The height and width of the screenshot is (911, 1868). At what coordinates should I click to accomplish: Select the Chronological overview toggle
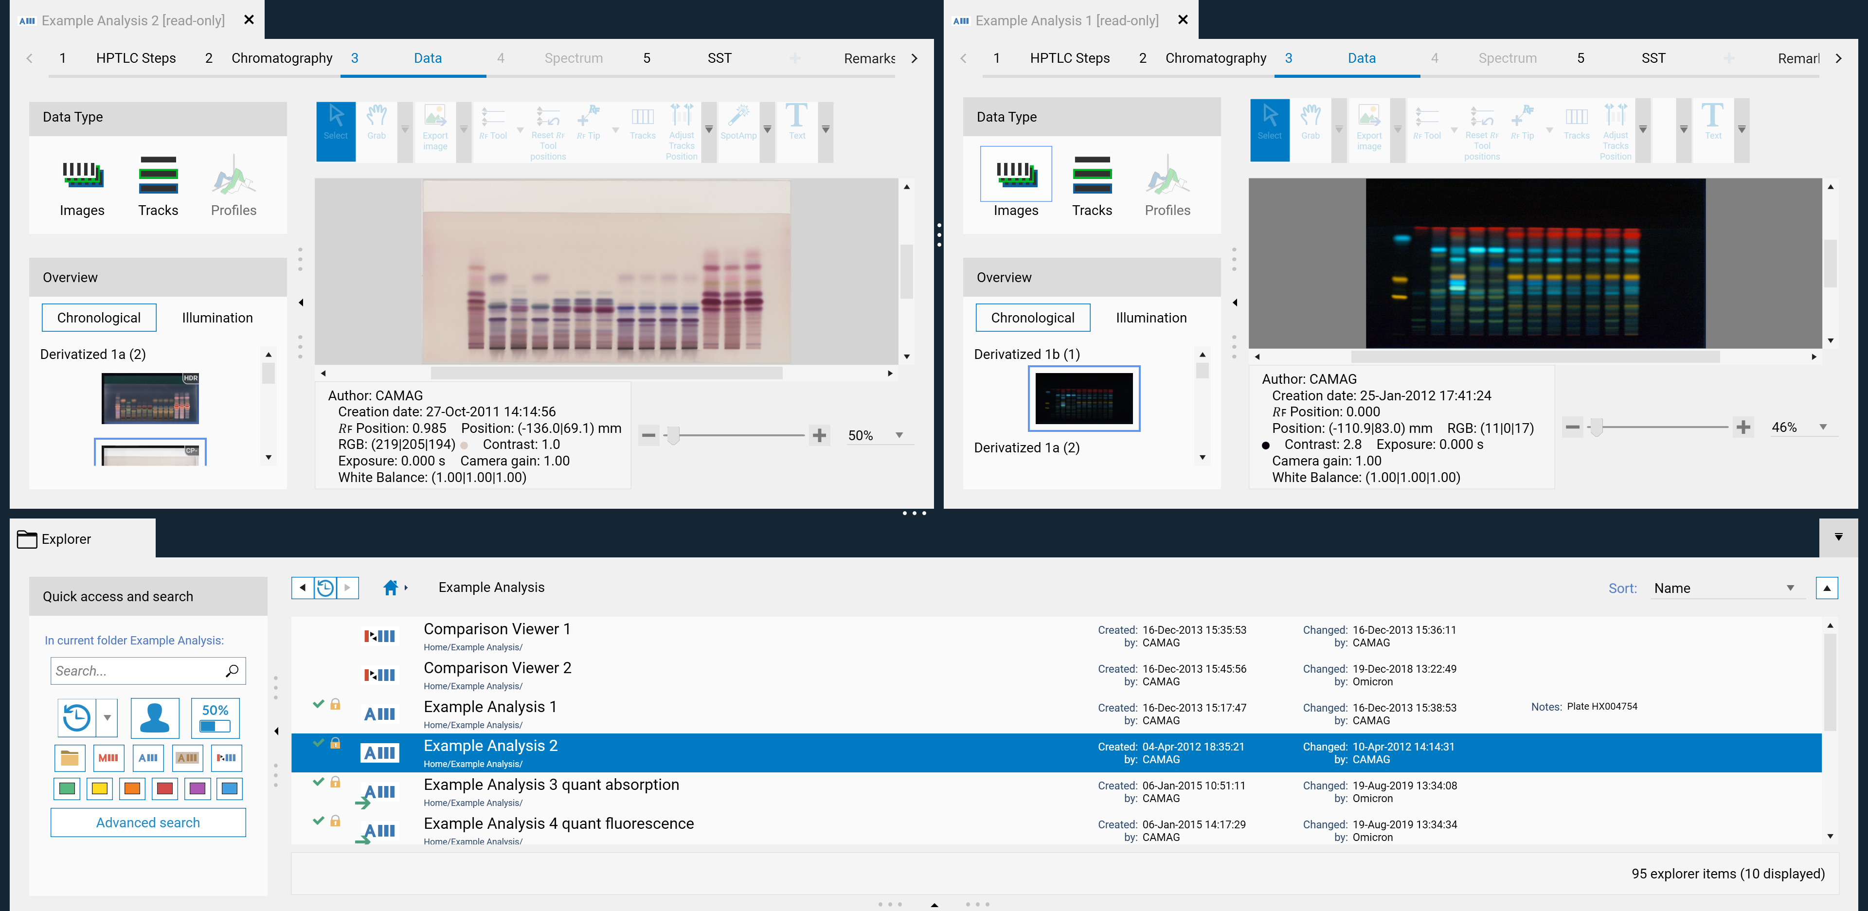(x=99, y=317)
